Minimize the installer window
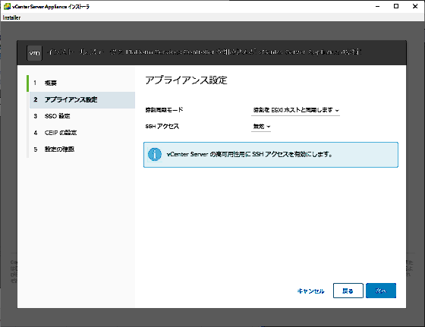Viewport: 425px width, 327px height. pos(378,6)
